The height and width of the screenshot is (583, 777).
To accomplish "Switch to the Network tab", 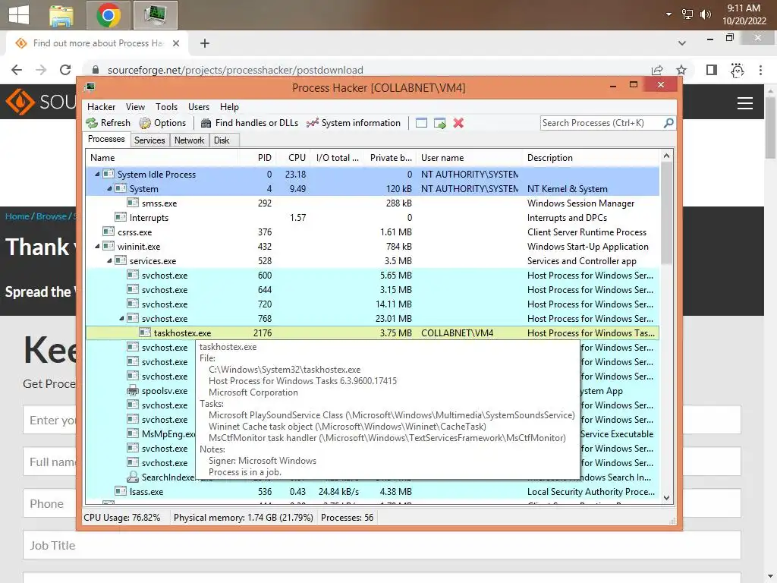I will coord(189,140).
